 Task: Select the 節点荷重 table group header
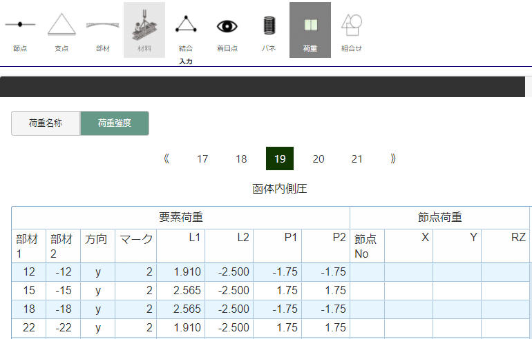440,217
